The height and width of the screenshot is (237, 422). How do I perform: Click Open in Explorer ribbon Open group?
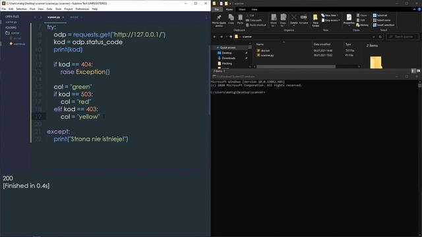tap(361, 16)
